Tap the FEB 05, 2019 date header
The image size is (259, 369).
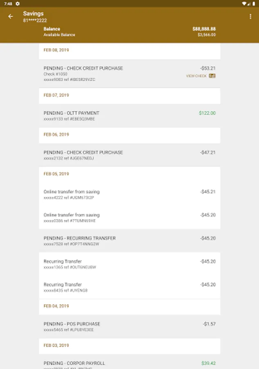pos(56,174)
